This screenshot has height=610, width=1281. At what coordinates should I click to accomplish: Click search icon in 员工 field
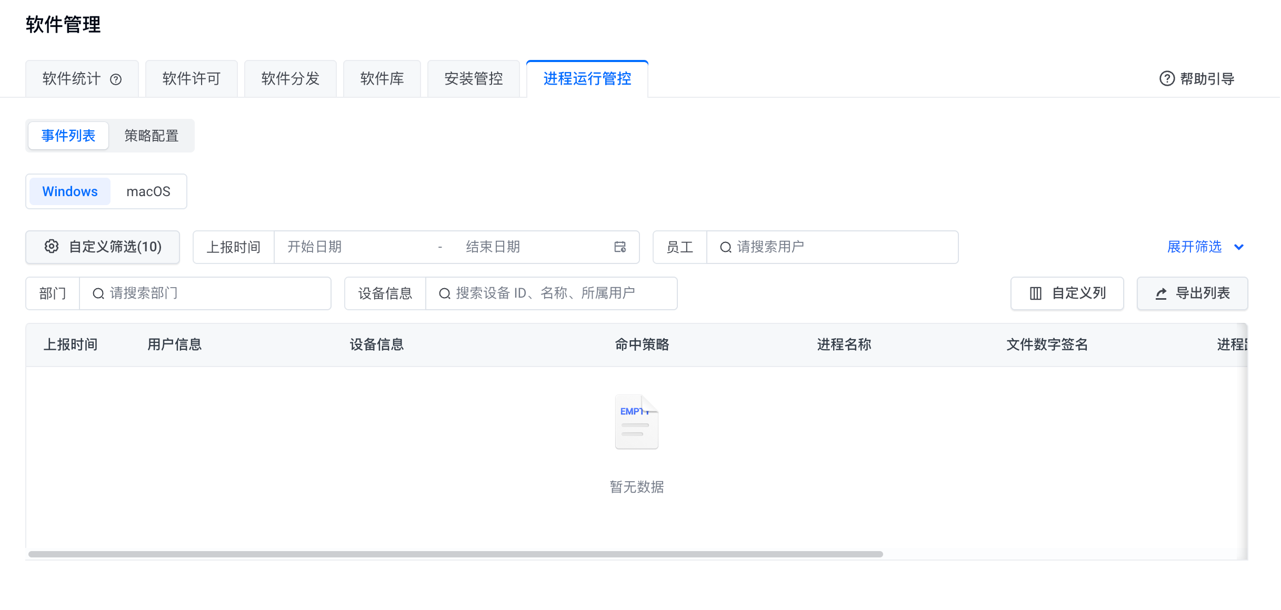coord(725,247)
